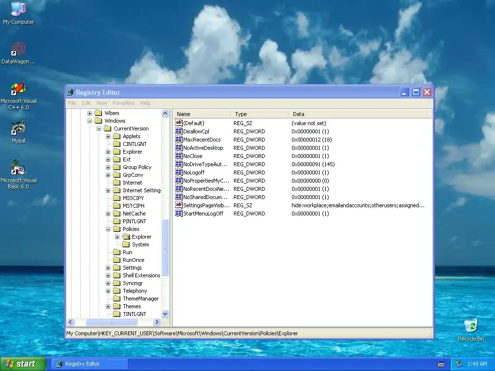Viewport: 495px width, 371px height.
Task: Click the tree horizontal scroll left arrow
Action: click(x=71, y=322)
